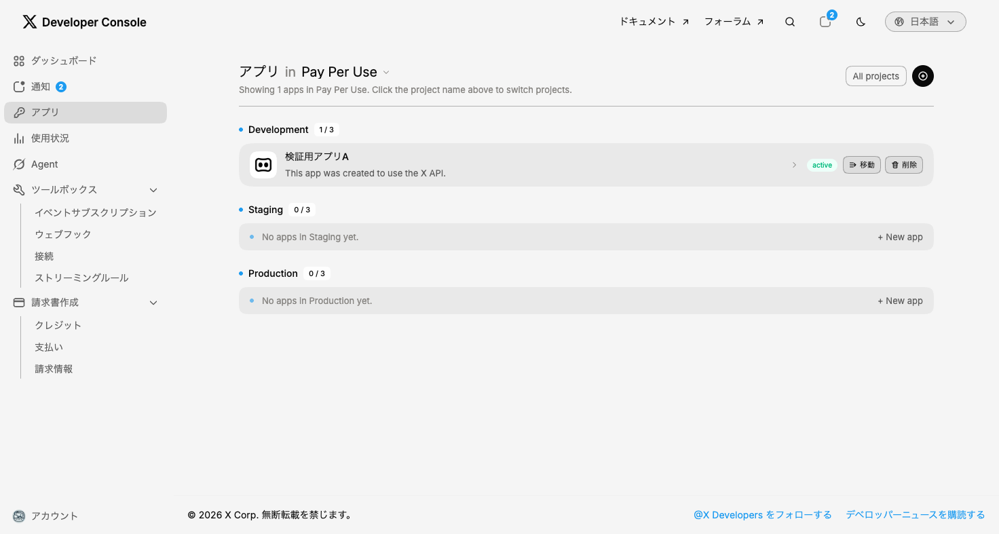This screenshot has width=999, height=534.
Task: Select アプリ in the sidebar
Action: tap(86, 113)
